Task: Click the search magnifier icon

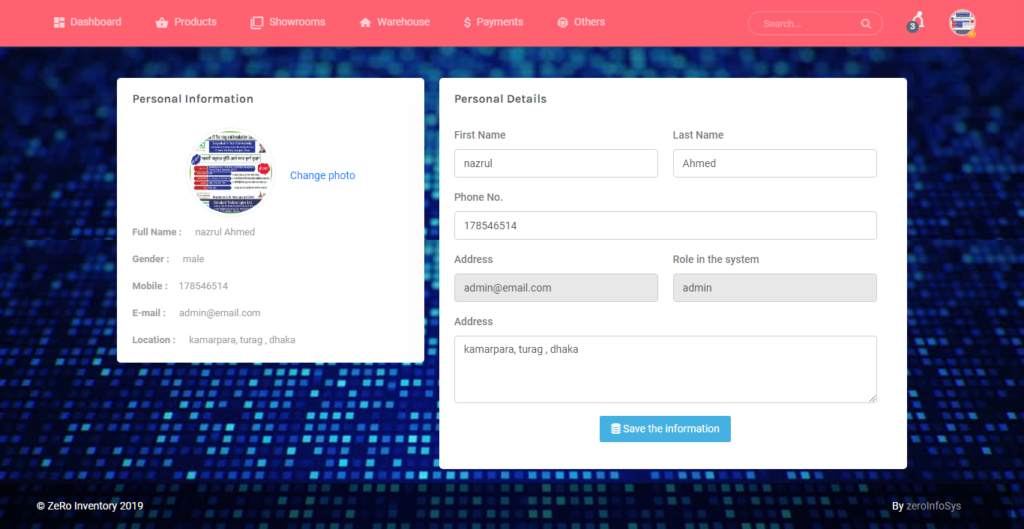Action: 866,23
